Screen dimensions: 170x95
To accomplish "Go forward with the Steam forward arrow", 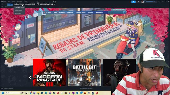I will click(5, 4).
